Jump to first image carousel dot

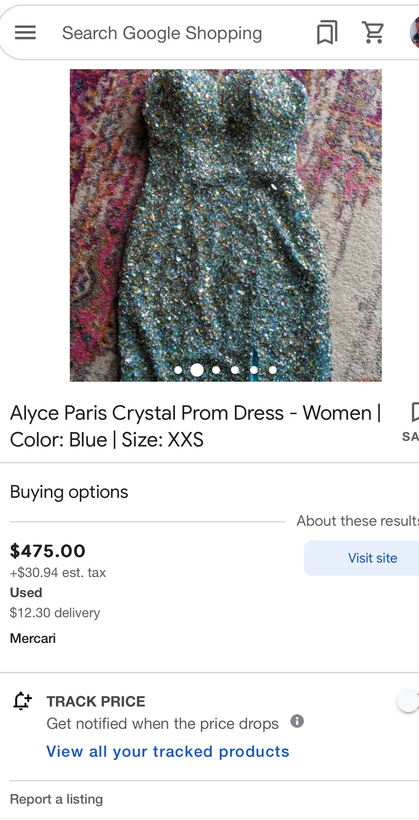[178, 370]
